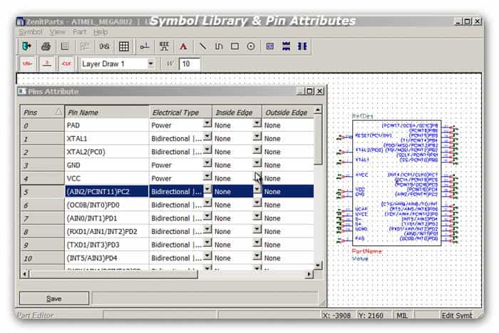Click the RefDes label on symbol canvas
Viewport: 499px width, 333px height.
tap(362, 116)
